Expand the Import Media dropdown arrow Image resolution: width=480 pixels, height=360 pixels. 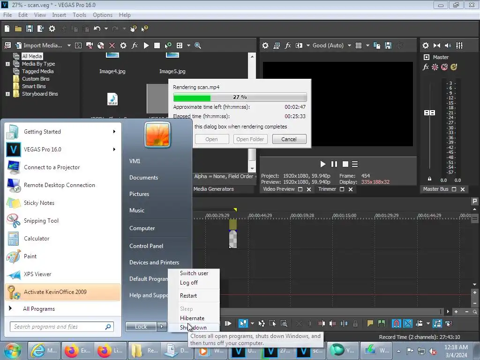[69, 45]
